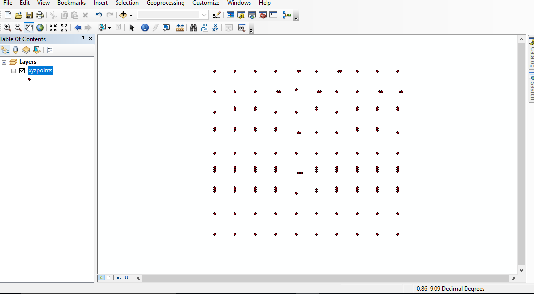
Task: Open the Customize menu
Action: (206, 3)
